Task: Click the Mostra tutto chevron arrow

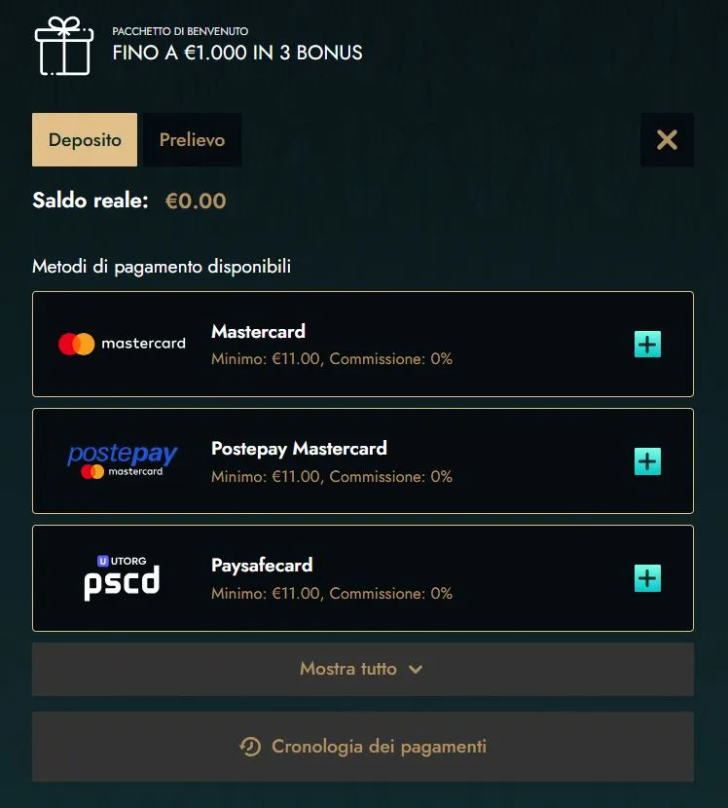Action: point(416,670)
